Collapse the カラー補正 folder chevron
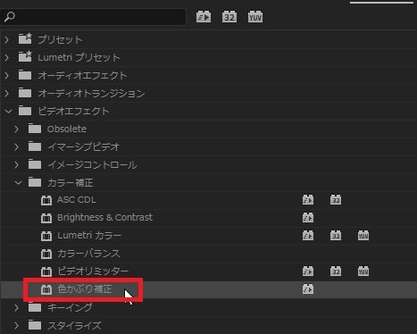The image size is (417, 334). pos(18,182)
